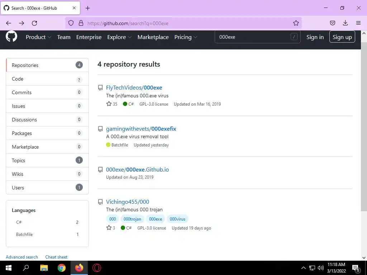Image resolution: width=367 pixels, height=275 pixels.
Task: Show hidden tray icons chevron
Action: (x=303, y=268)
